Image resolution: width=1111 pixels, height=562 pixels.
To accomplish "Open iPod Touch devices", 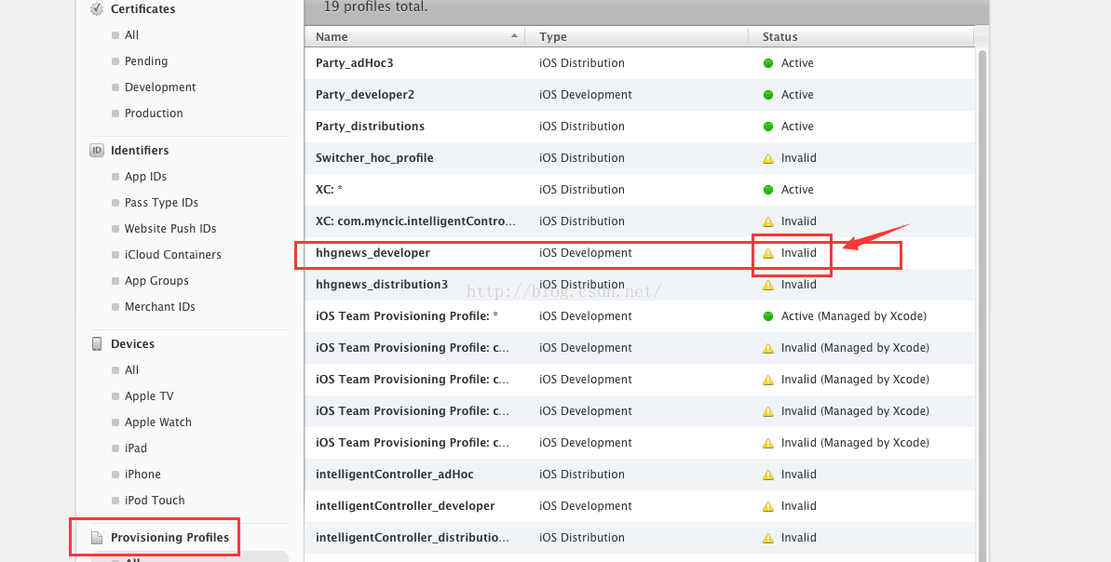I will (x=155, y=501).
